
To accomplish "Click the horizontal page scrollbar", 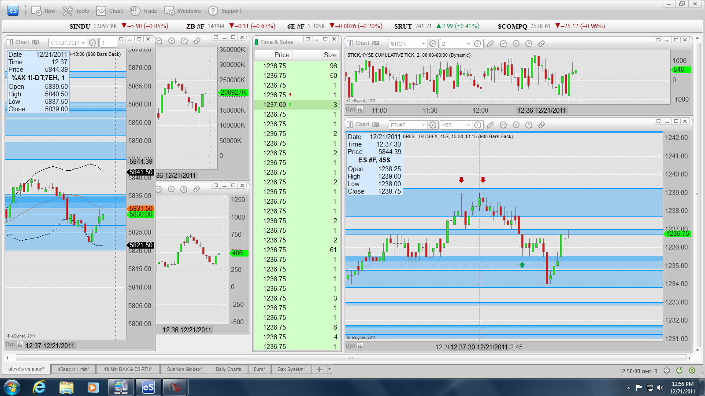I will pyautogui.click(x=351, y=358).
